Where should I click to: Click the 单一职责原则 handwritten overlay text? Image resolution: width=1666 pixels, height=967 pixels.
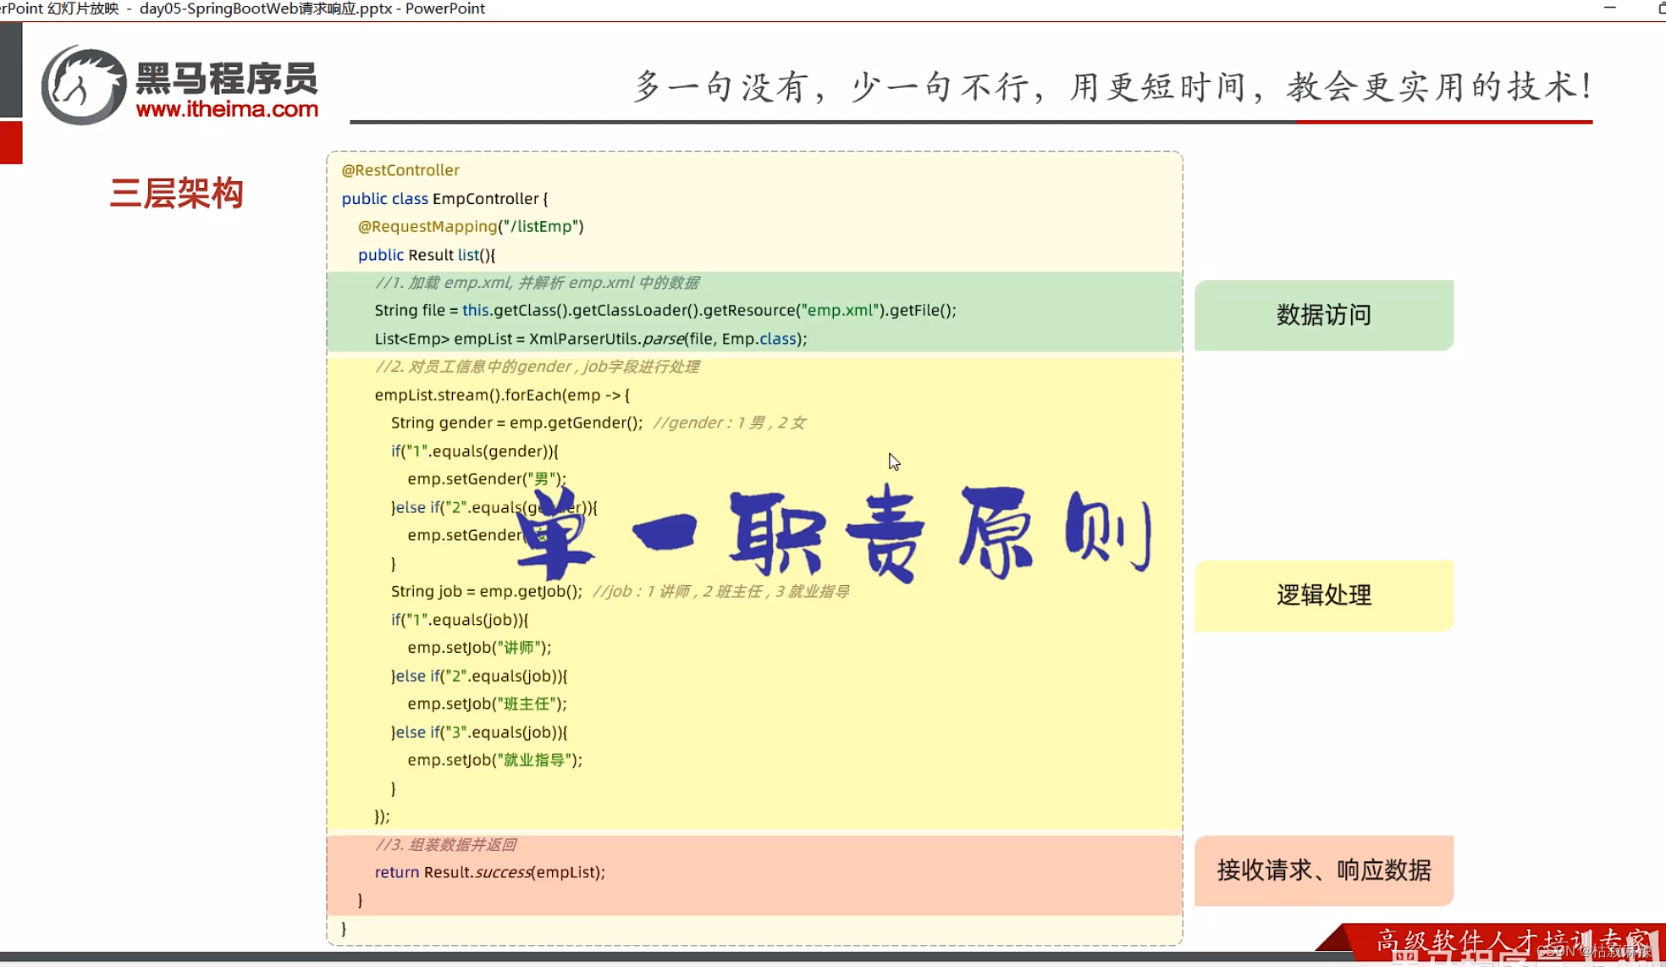[x=834, y=529]
